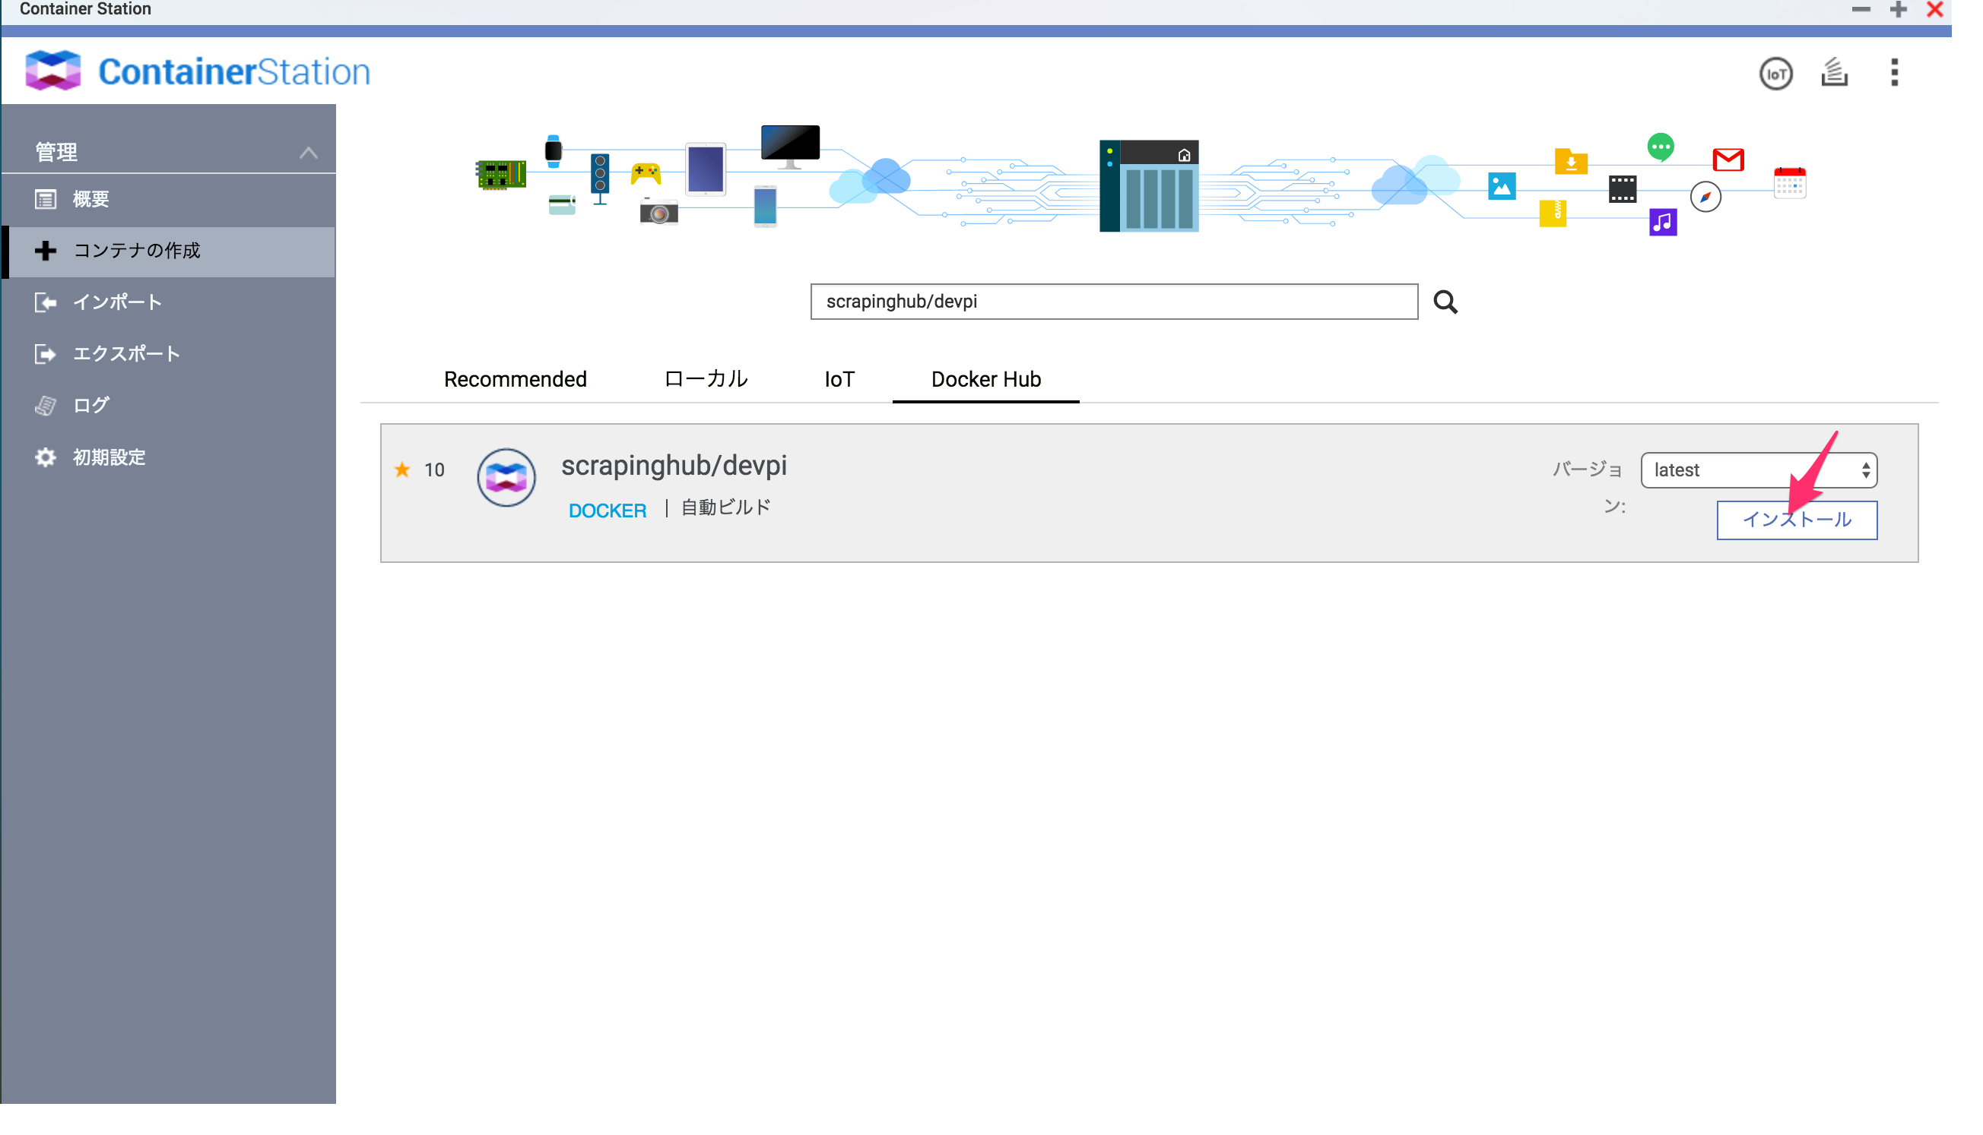Image resolution: width=1983 pixels, height=1135 pixels.
Task: Open ログ in sidebar
Action: point(169,406)
